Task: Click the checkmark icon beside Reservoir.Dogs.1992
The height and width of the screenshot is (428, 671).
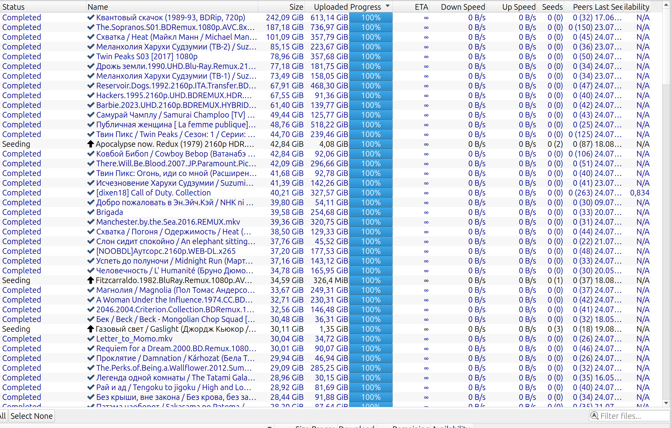Action: (91, 85)
